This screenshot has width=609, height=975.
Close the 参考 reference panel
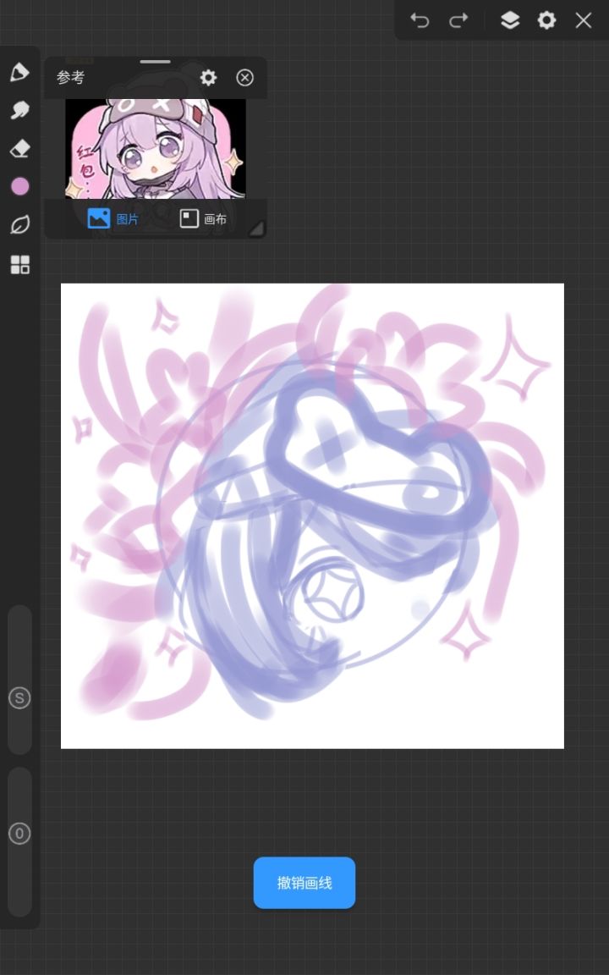point(244,77)
